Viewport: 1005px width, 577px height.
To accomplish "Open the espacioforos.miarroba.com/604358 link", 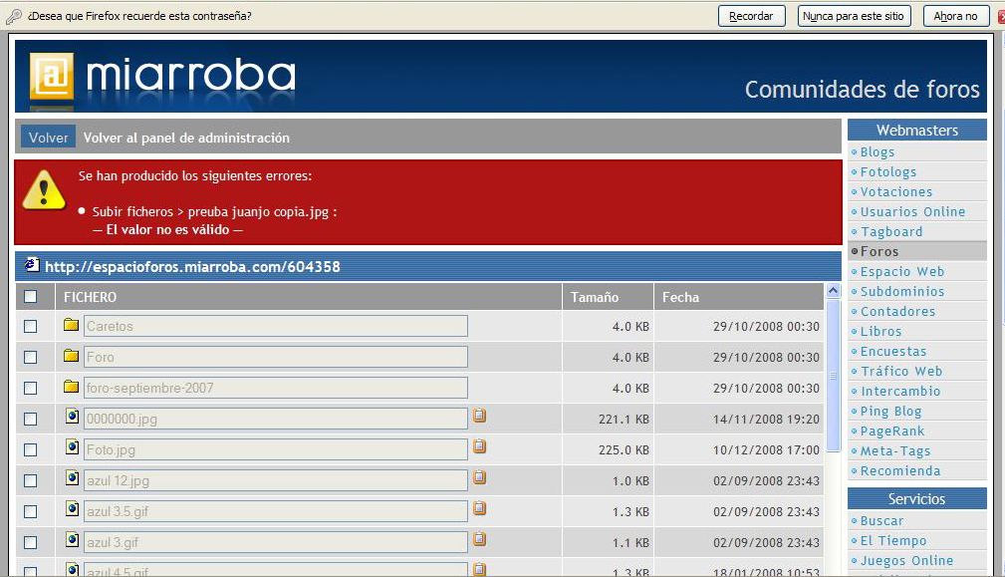I will (x=192, y=267).
